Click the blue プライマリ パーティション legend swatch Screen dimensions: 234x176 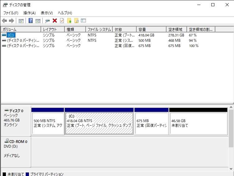tap(27, 174)
